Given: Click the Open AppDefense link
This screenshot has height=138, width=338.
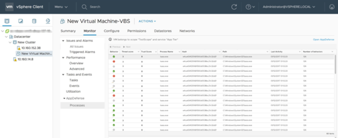Looking at the screenshot, I should 324,40.
